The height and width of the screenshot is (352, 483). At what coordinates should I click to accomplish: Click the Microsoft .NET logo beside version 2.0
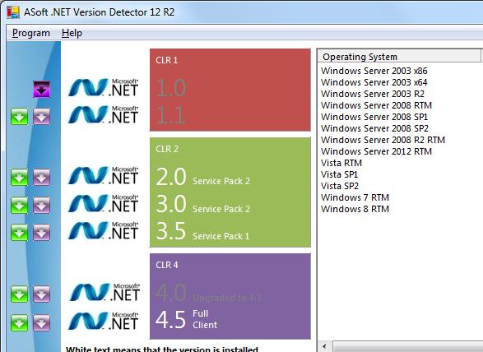pos(103,175)
